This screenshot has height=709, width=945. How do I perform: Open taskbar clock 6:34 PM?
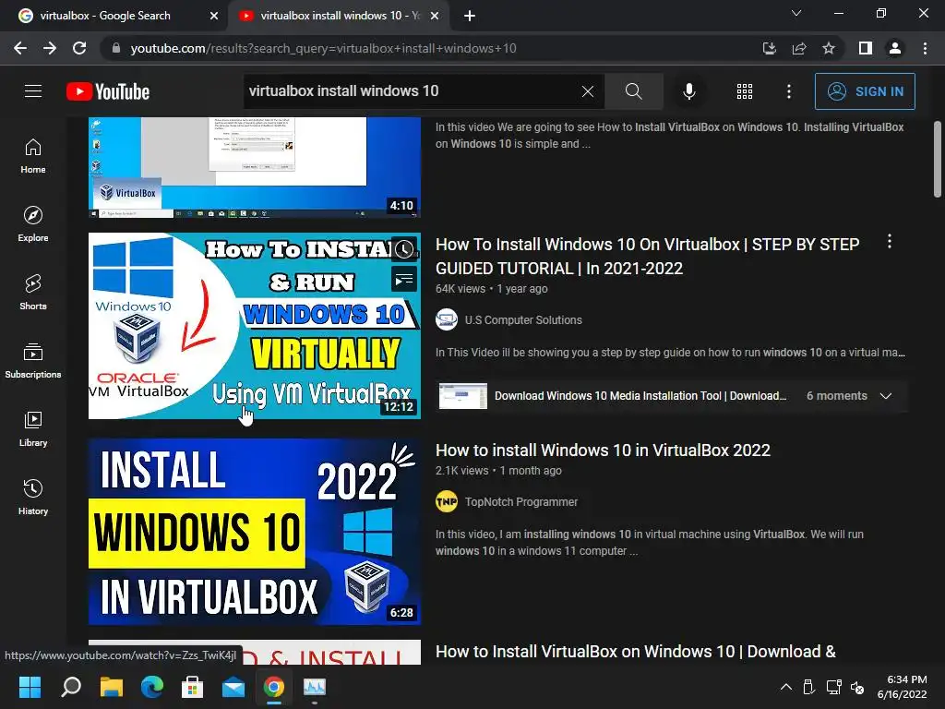point(903,687)
